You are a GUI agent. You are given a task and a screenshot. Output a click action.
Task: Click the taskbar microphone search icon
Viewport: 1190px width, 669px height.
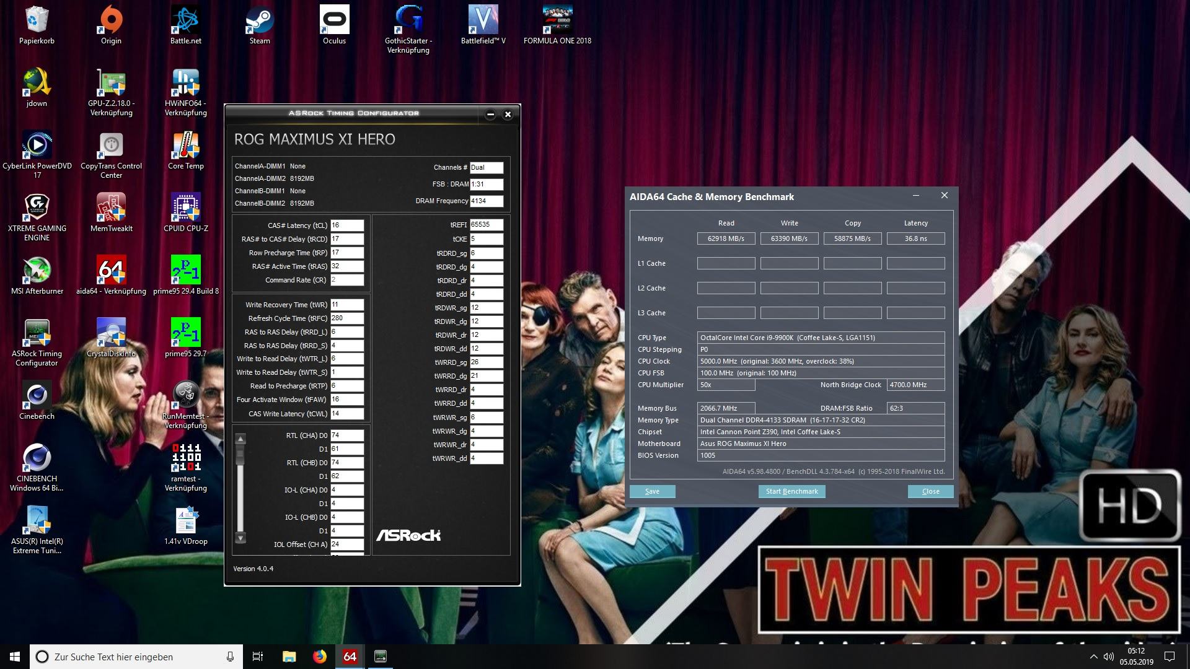coord(230,657)
